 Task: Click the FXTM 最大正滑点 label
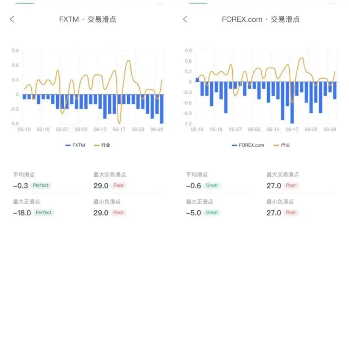click(x=26, y=202)
